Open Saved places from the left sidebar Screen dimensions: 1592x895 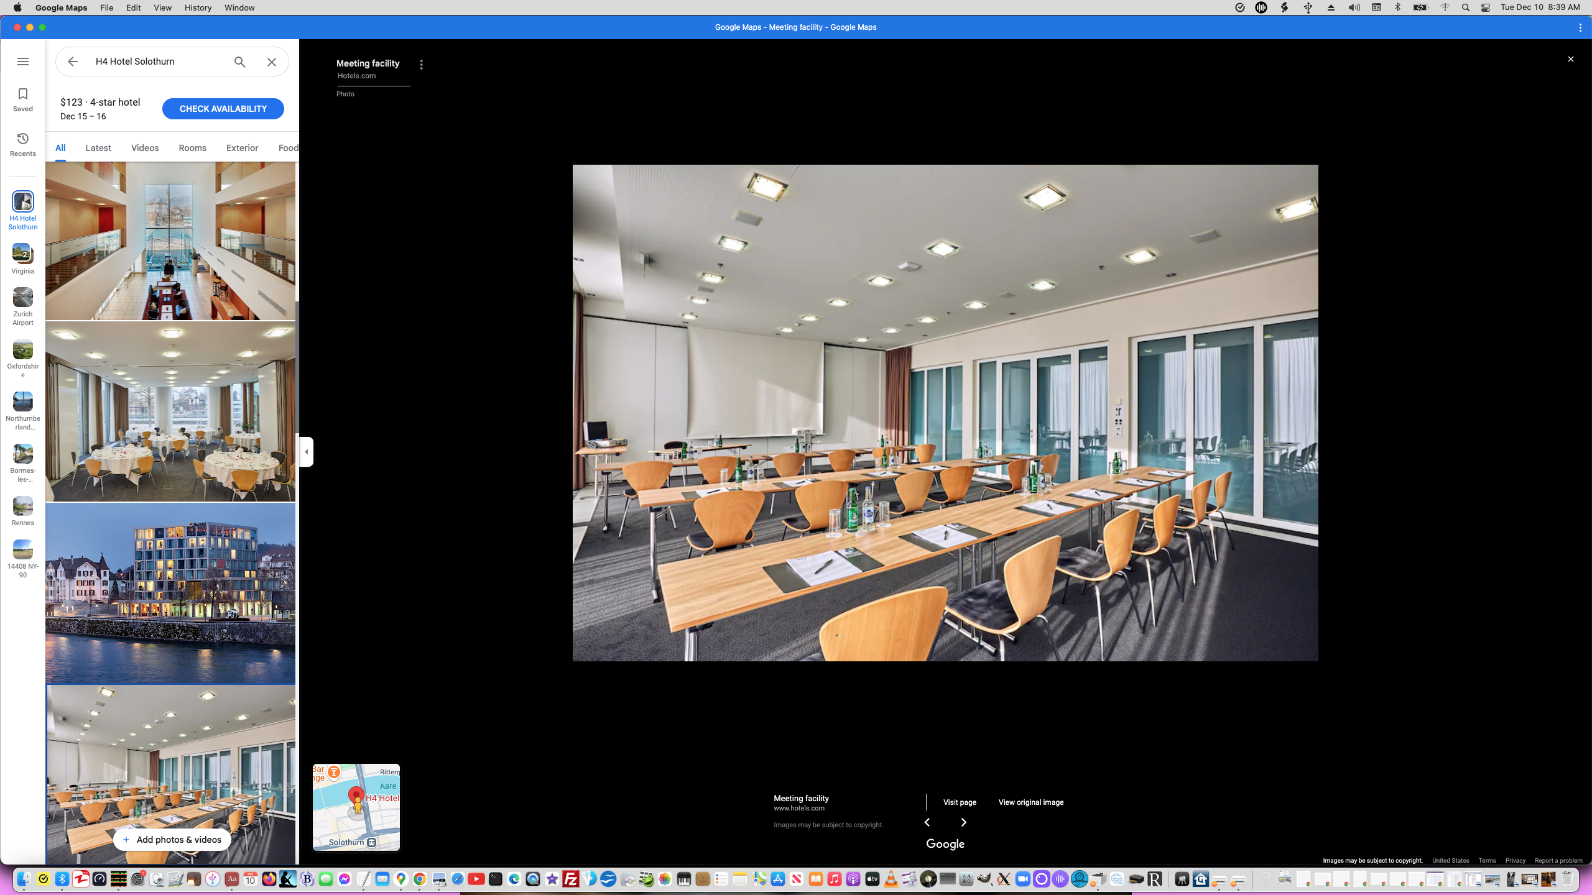22,99
